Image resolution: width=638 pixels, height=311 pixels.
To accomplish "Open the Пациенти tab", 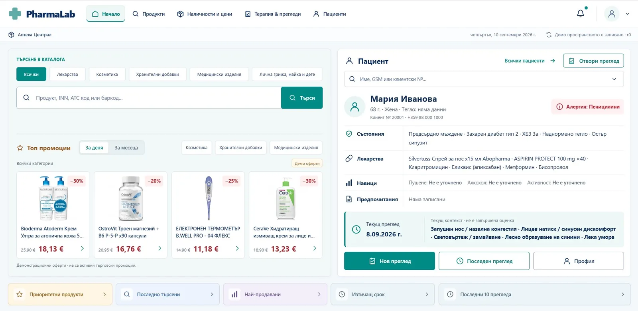I will pyautogui.click(x=329, y=14).
